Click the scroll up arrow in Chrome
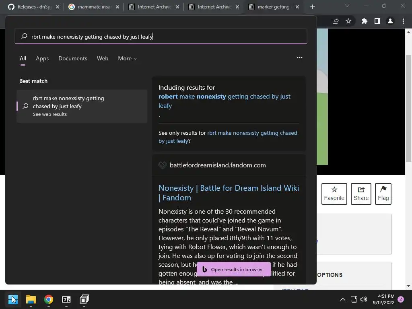 408,32
